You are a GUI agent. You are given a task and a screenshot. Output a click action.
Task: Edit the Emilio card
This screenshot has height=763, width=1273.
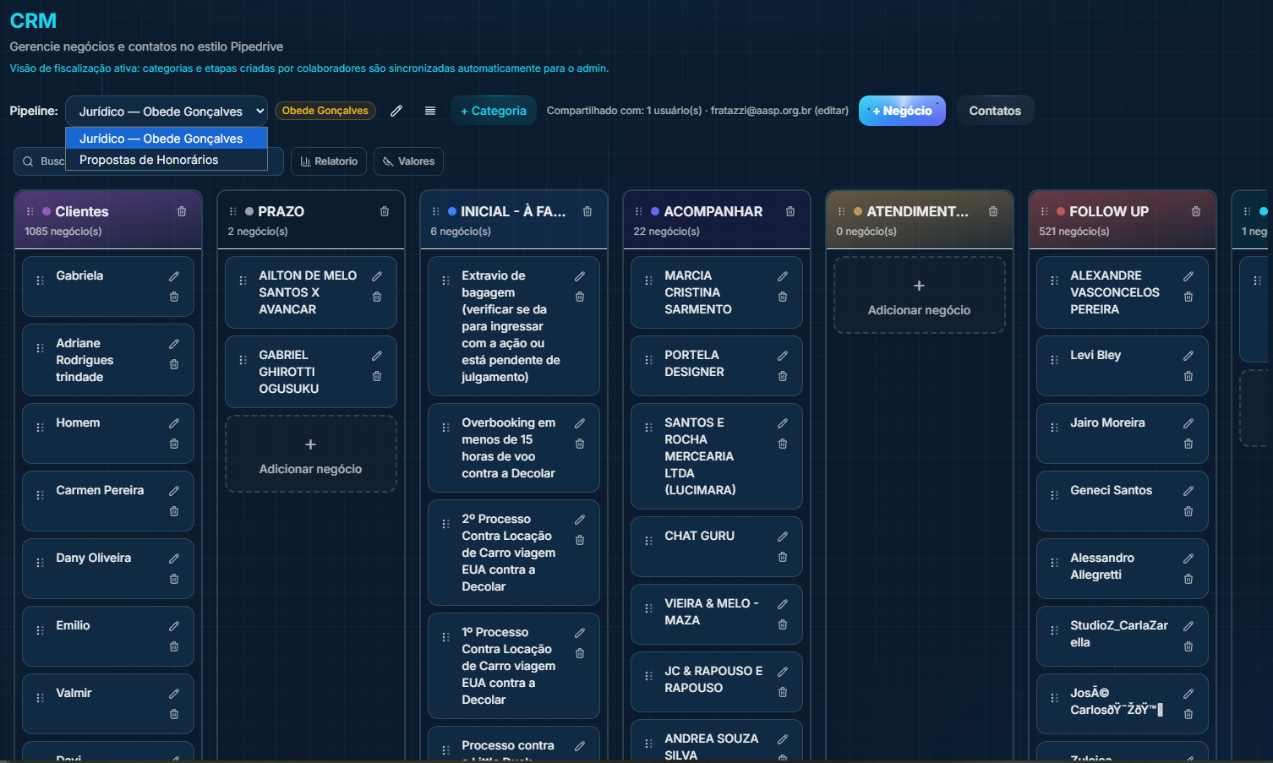coord(174,626)
